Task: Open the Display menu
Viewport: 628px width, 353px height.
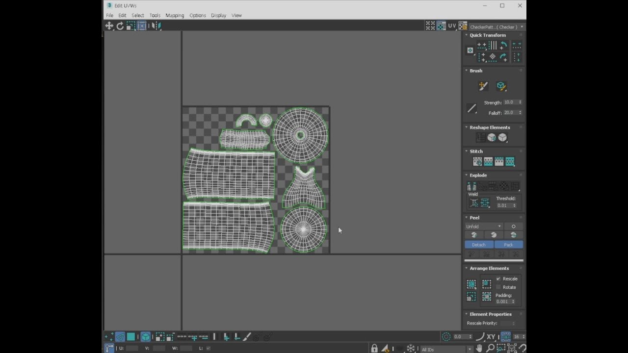Action: pyautogui.click(x=219, y=15)
